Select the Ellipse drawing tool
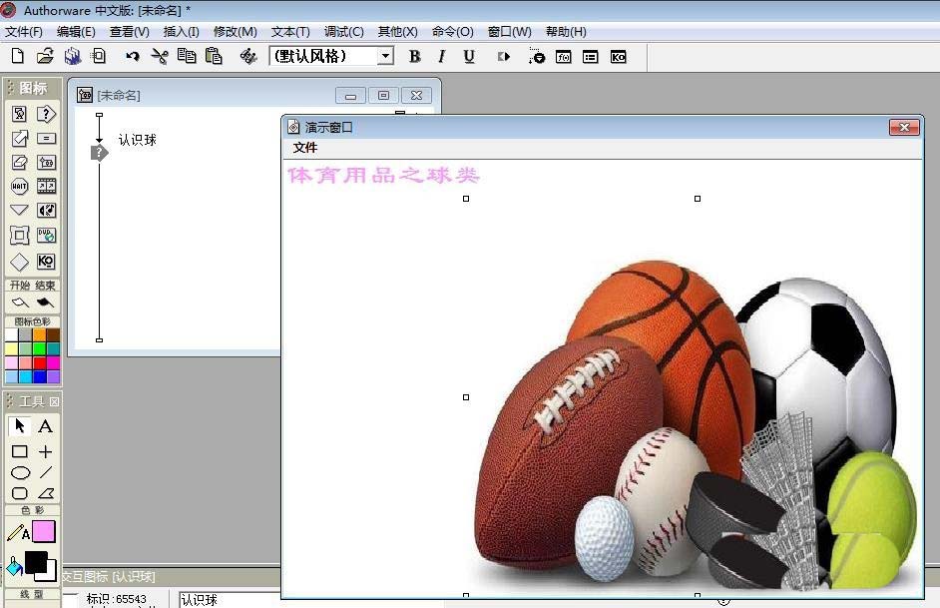The height and width of the screenshot is (608, 940). click(20, 472)
